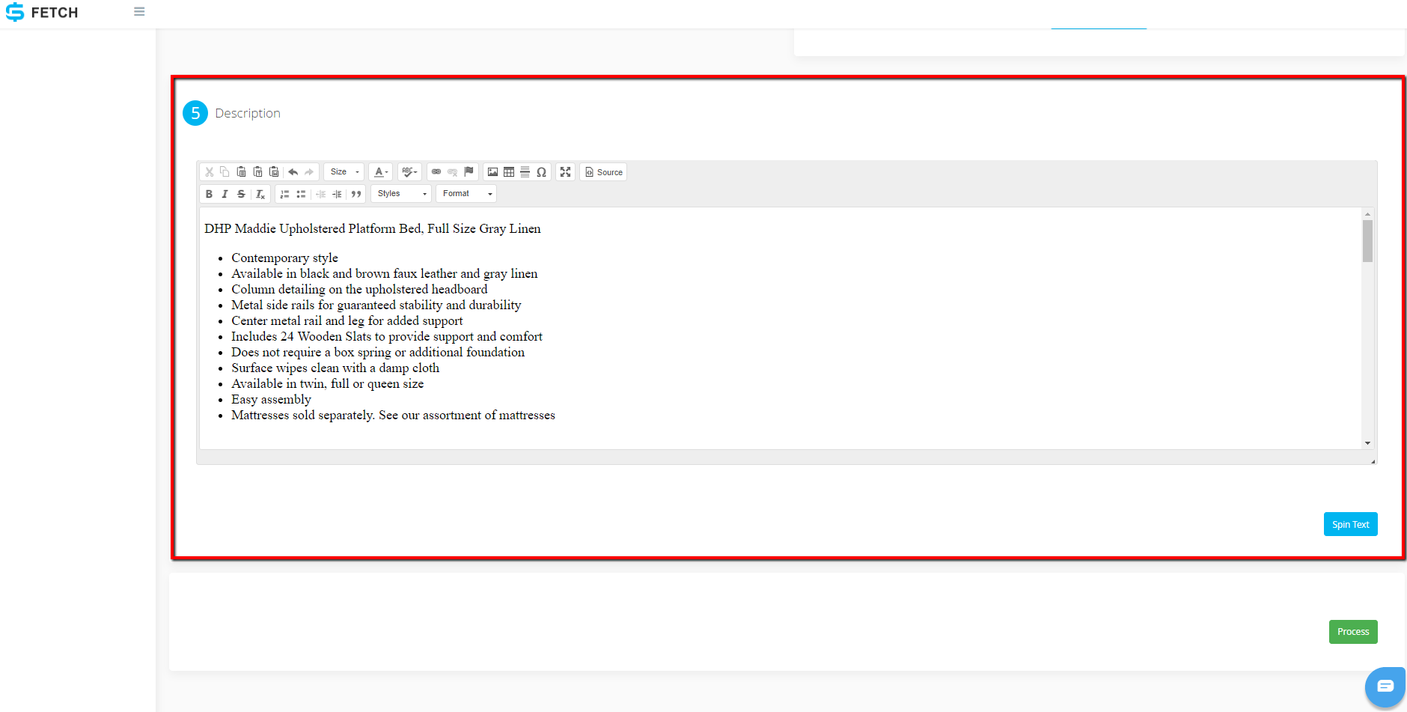The image size is (1407, 712).
Task: Toggle the sidebar hamburger menu
Action: click(139, 12)
